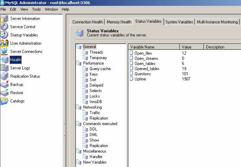
Task: Select Temporary status category
Action: pyautogui.click(x=98, y=58)
